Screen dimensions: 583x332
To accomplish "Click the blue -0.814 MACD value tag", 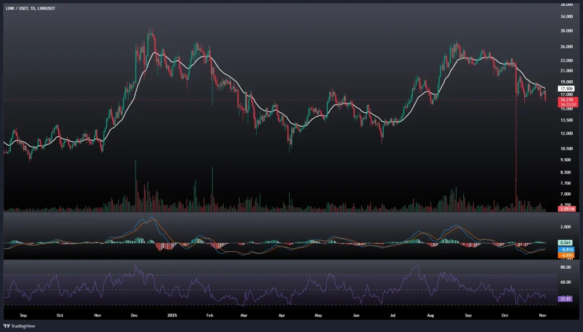I will pyautogui.click(x=552, y=249).
